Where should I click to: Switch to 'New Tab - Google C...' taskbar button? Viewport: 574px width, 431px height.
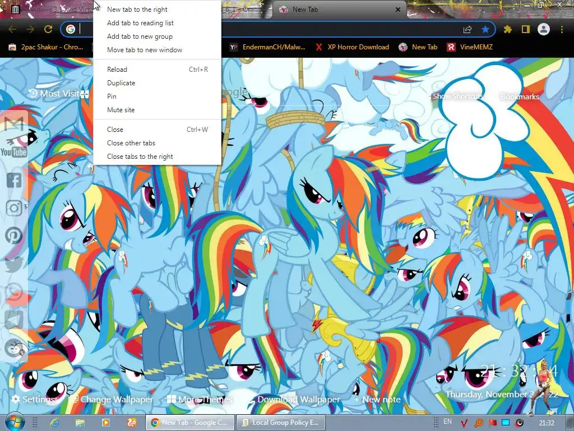tap(189, 423)
